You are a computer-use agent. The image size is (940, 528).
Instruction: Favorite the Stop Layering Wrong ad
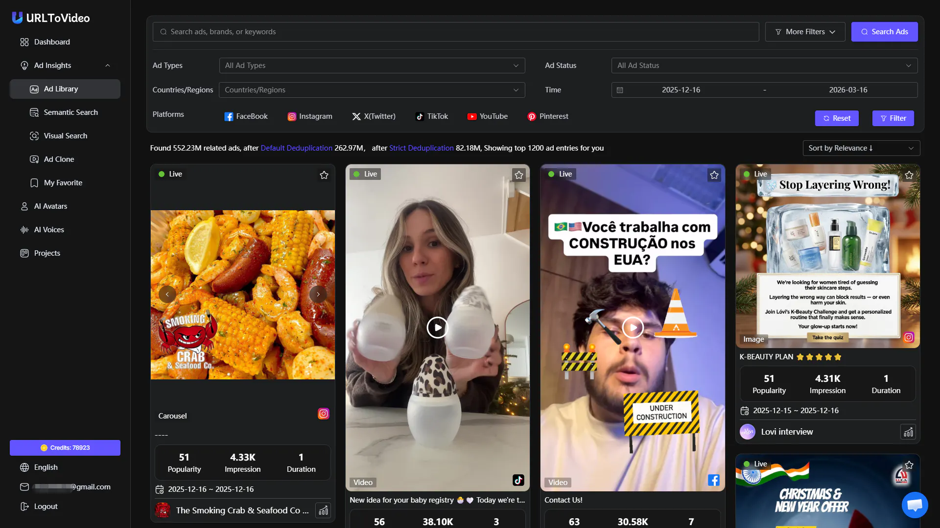[x=909, y=175]
